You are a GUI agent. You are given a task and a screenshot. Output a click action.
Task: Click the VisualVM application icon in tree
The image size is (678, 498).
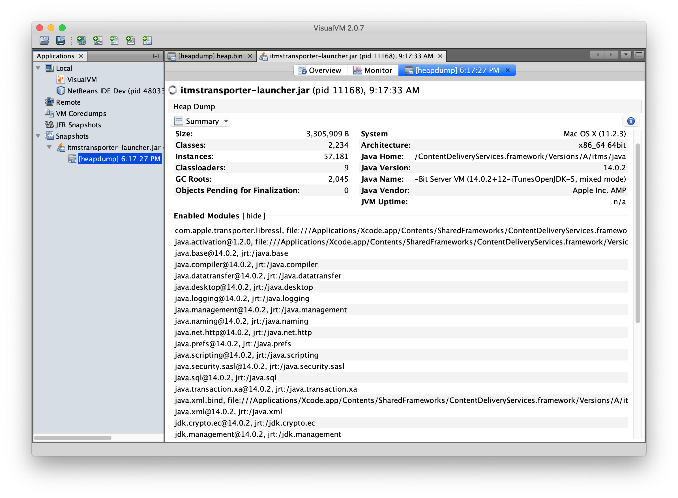pos(61,80)
